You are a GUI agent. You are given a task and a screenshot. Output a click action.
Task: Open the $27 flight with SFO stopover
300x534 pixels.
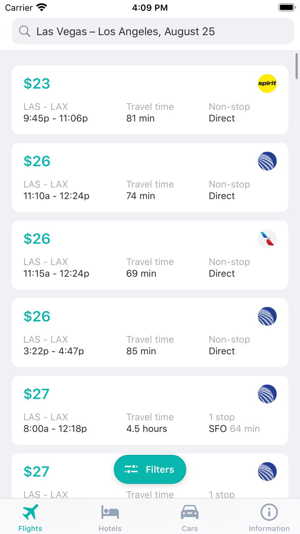(150, 410)
